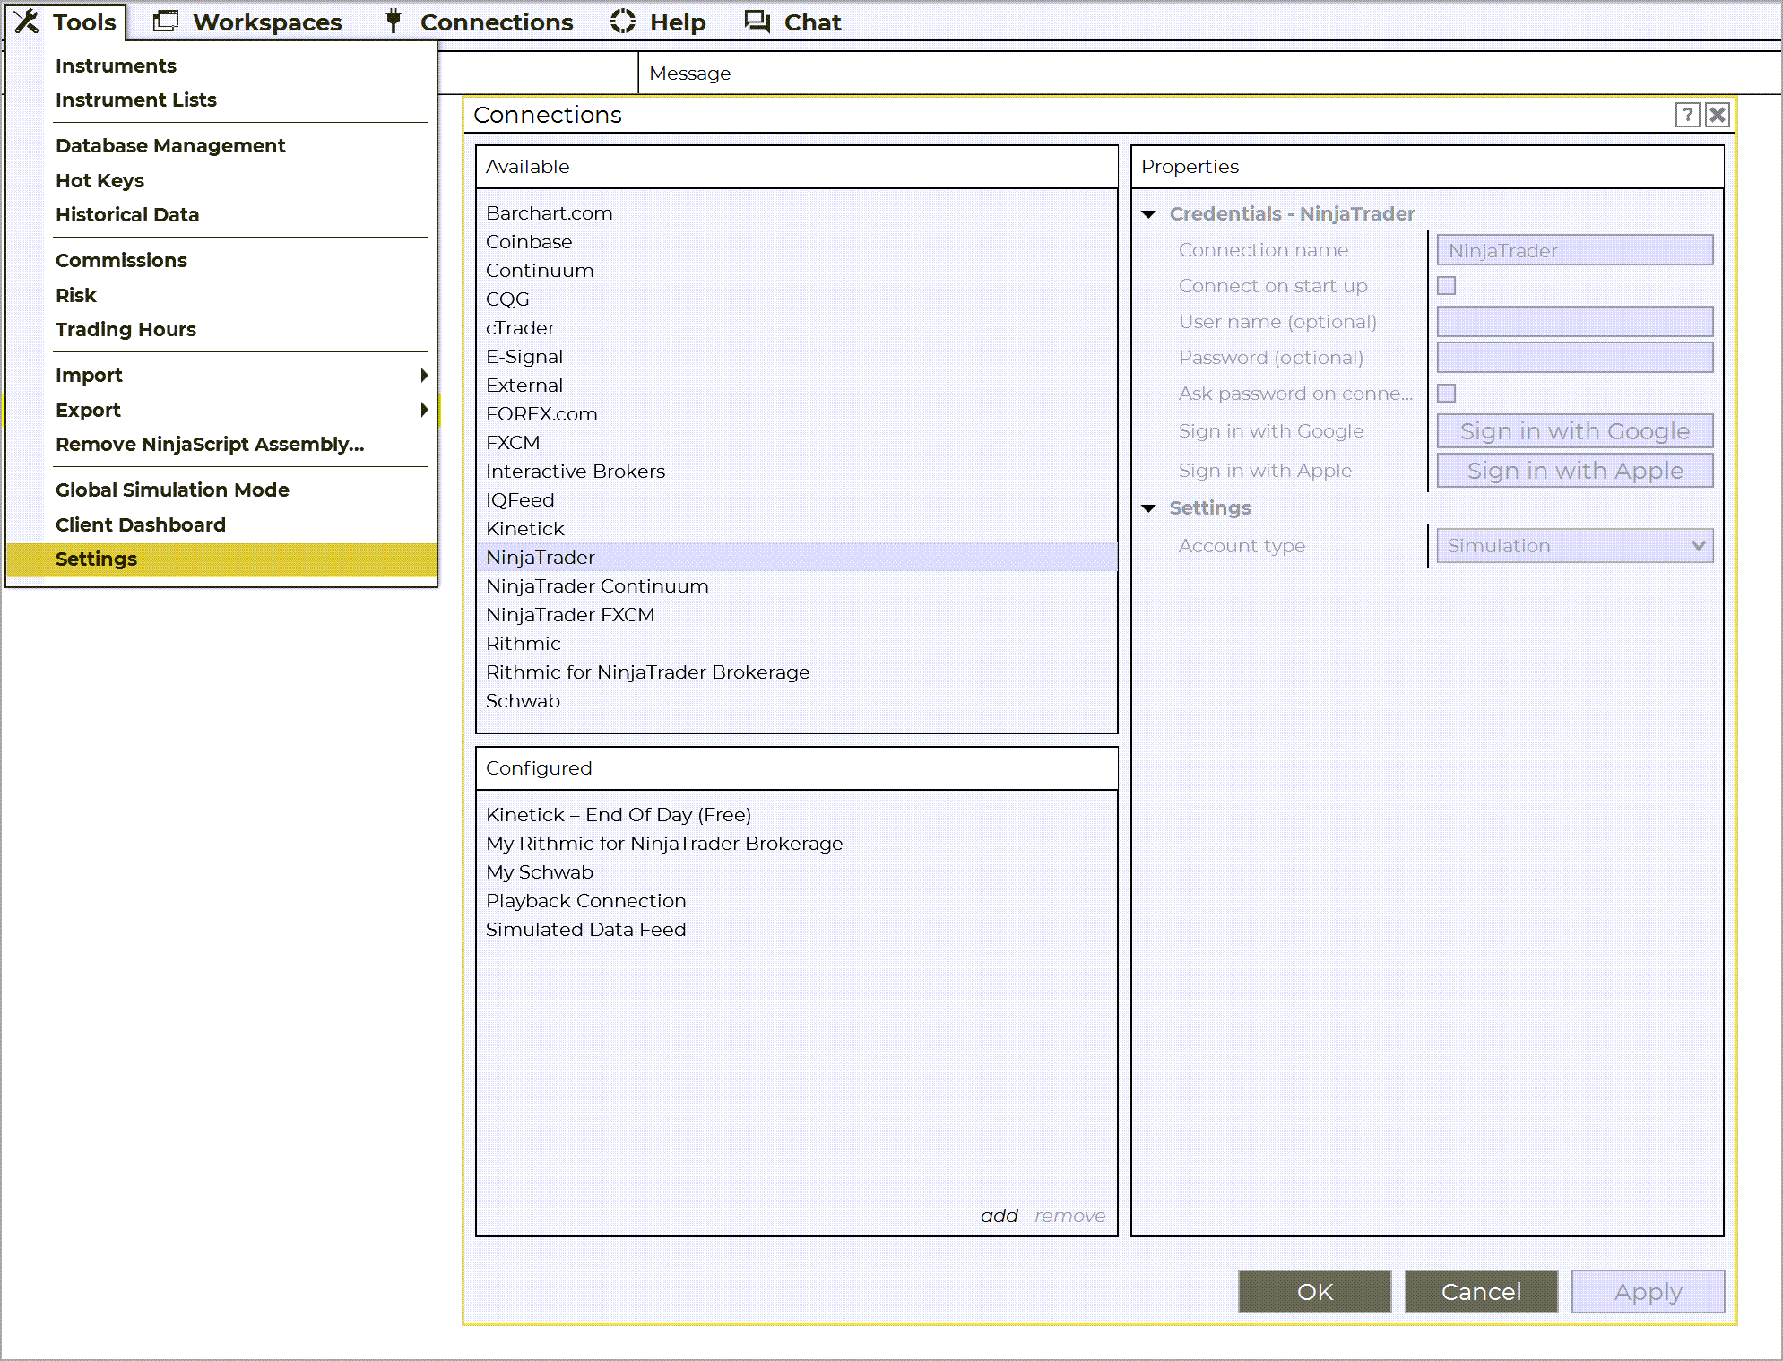Click the remove link under Configured
Viewport: 1783px width, 1361px height.
point(1069,1216)
